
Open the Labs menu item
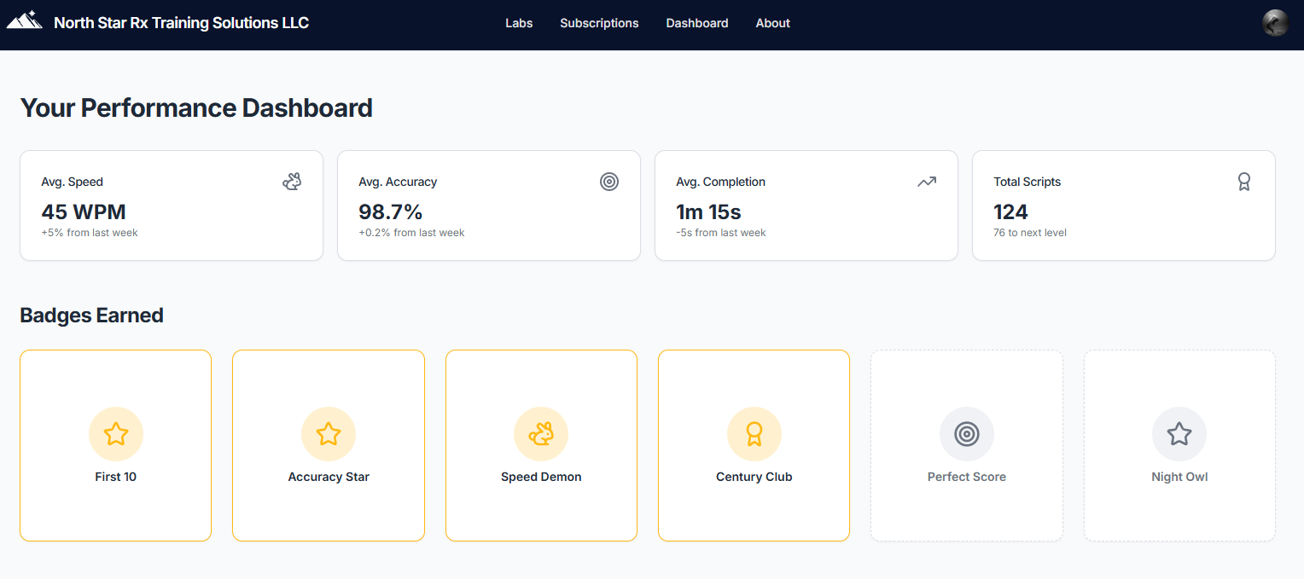point(519,23)
